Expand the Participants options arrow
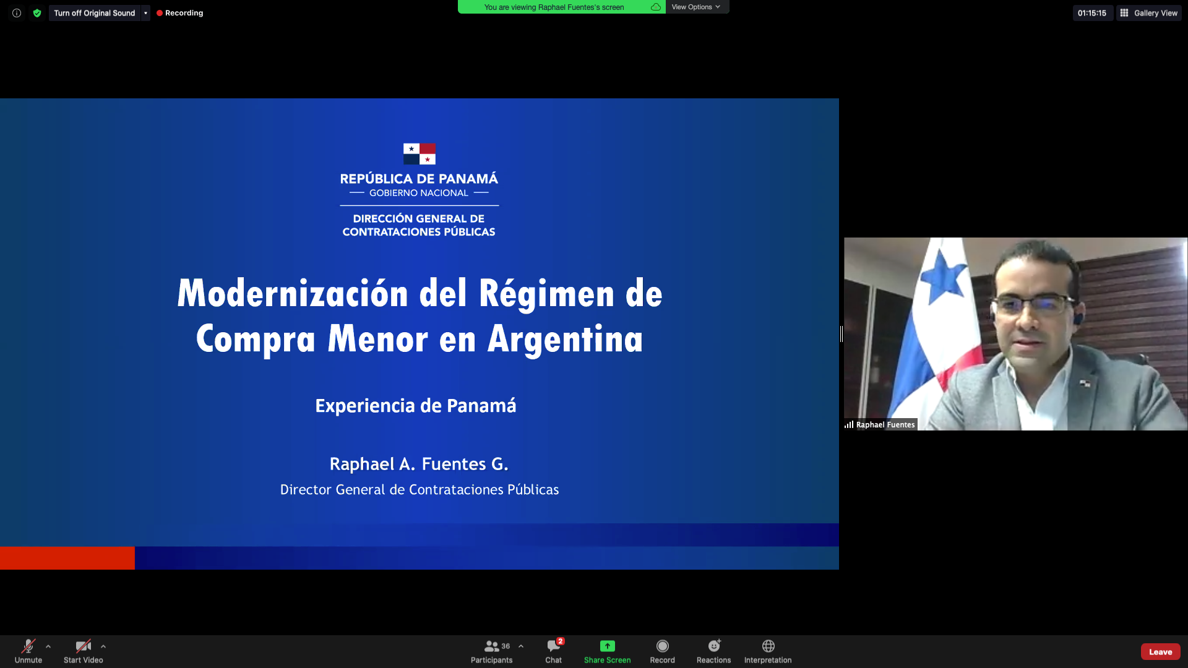1188x668 pixels. point(521,646)
